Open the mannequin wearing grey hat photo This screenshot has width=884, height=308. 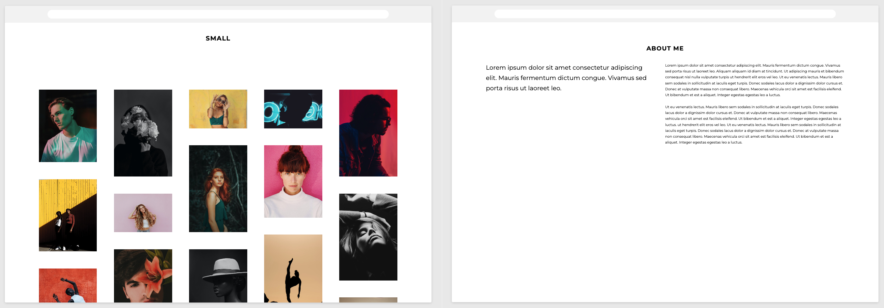[218, 276]
